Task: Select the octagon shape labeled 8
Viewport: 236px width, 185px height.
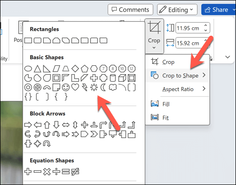Action: pos(113,69)
